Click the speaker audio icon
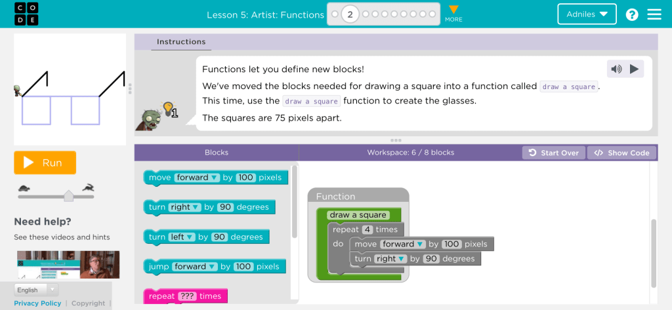The image size is (672, 310). pyautogui.click(x=616, y=69)
